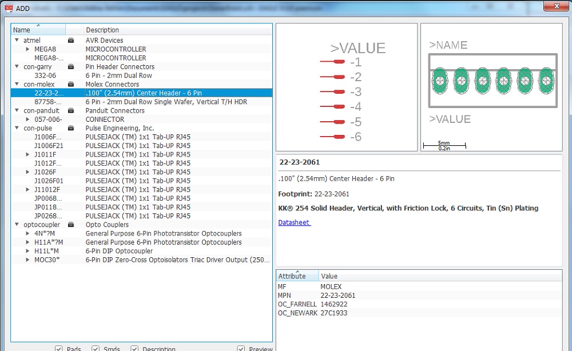Select the MEGA8- device row
572x351 pixels.
click(x=141, y=58)
